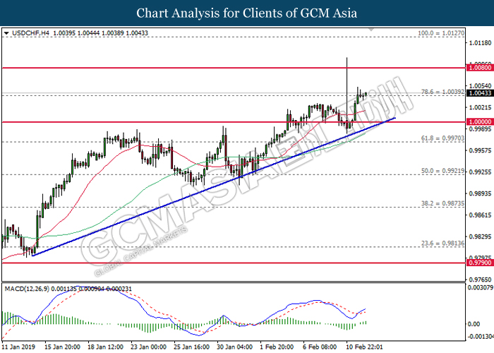The width and height of the screenshot is (494, 353).
Task: Click the 23 Jan 00:00 time label
Action: (x=148, y=347)
